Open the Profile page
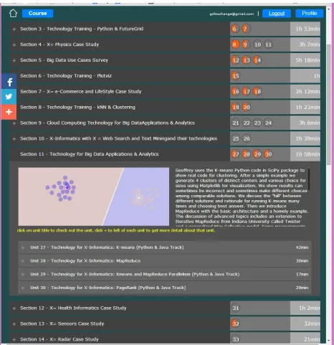Image resolution: width=334 pixels, height=345 pixels. pyautogui.click(x=310, y=14)
